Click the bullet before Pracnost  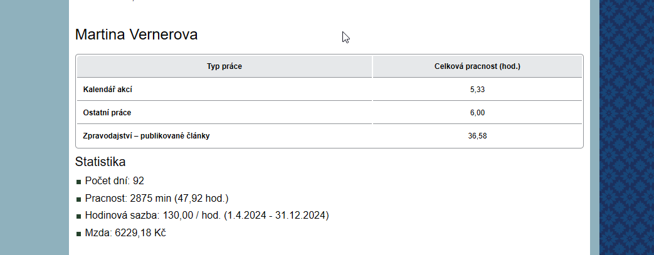point(78,199)
